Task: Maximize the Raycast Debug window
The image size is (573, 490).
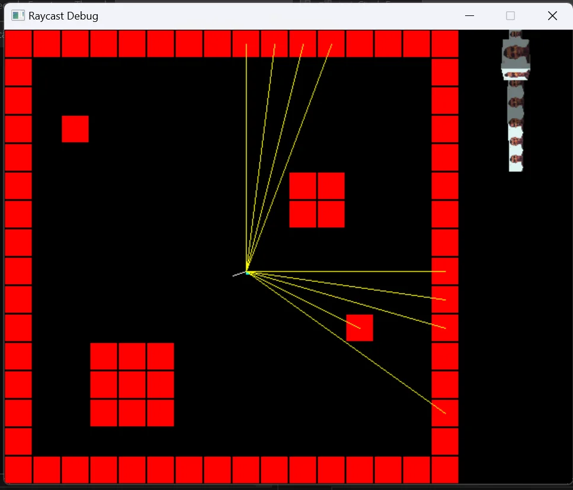Action: 510,16
